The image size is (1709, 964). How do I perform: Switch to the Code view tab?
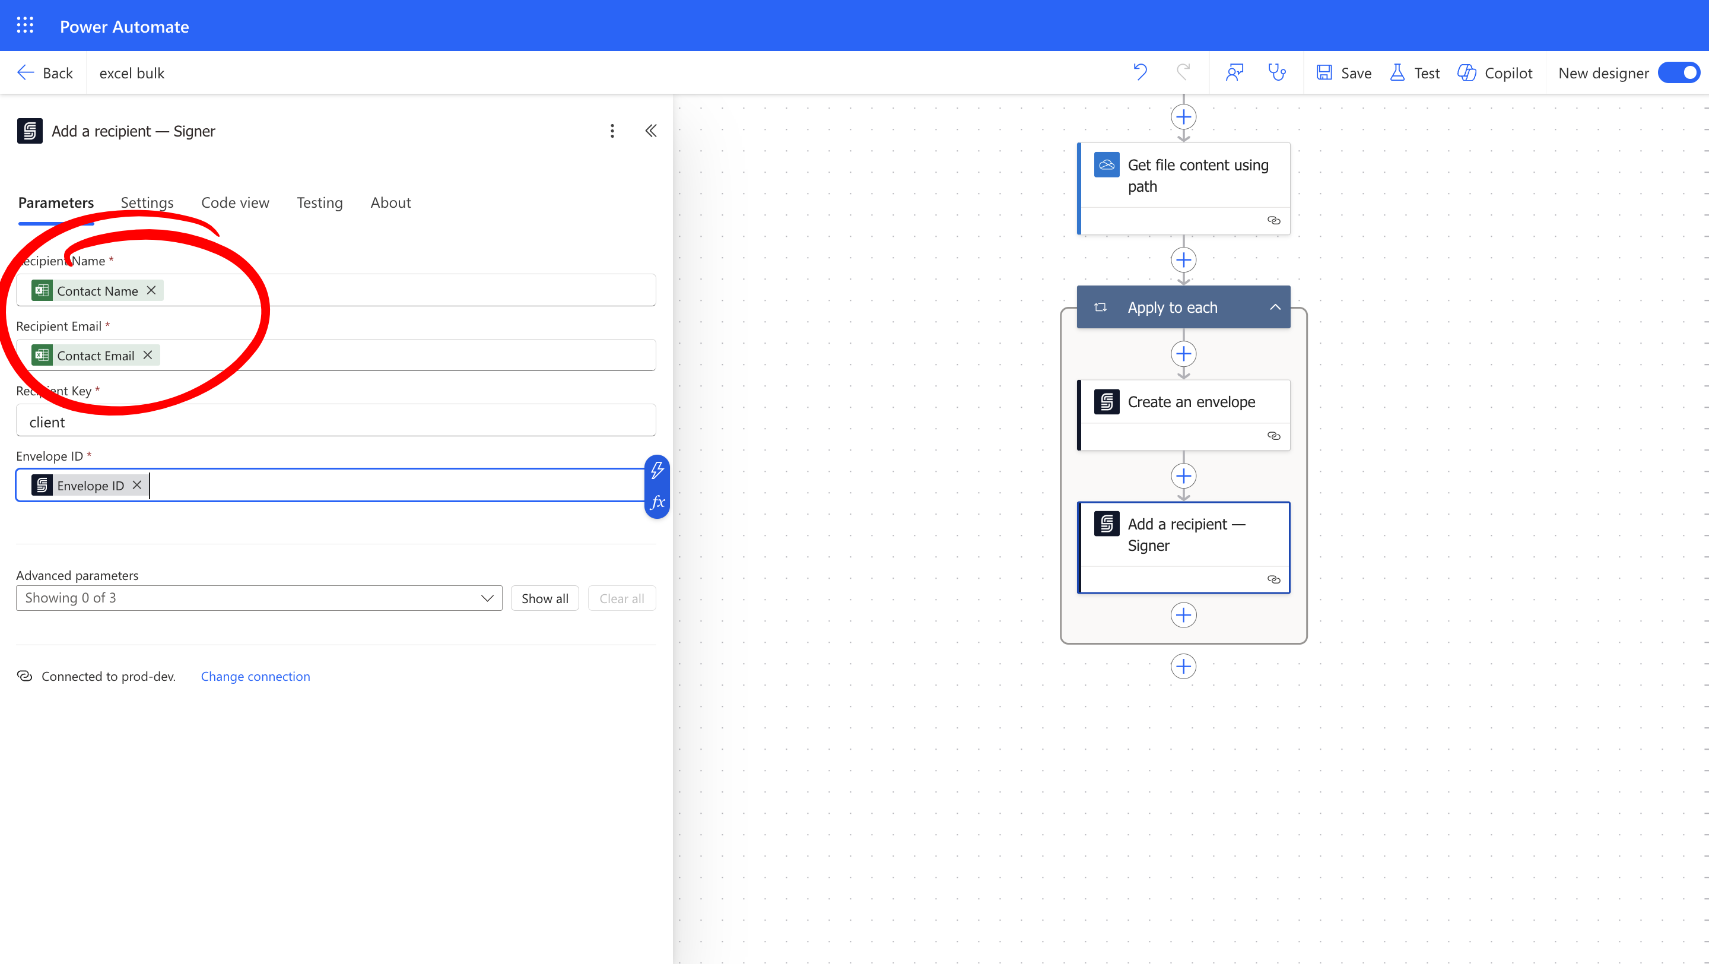click(x=235, y=202)
